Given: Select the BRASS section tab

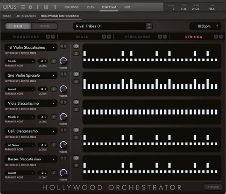Looking at the screenshot, I should click(82, 37).
